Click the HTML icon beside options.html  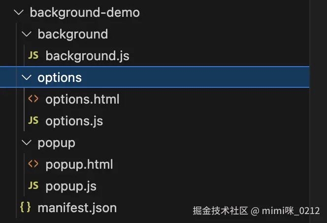pyautogui.click(x=33, y=99)
